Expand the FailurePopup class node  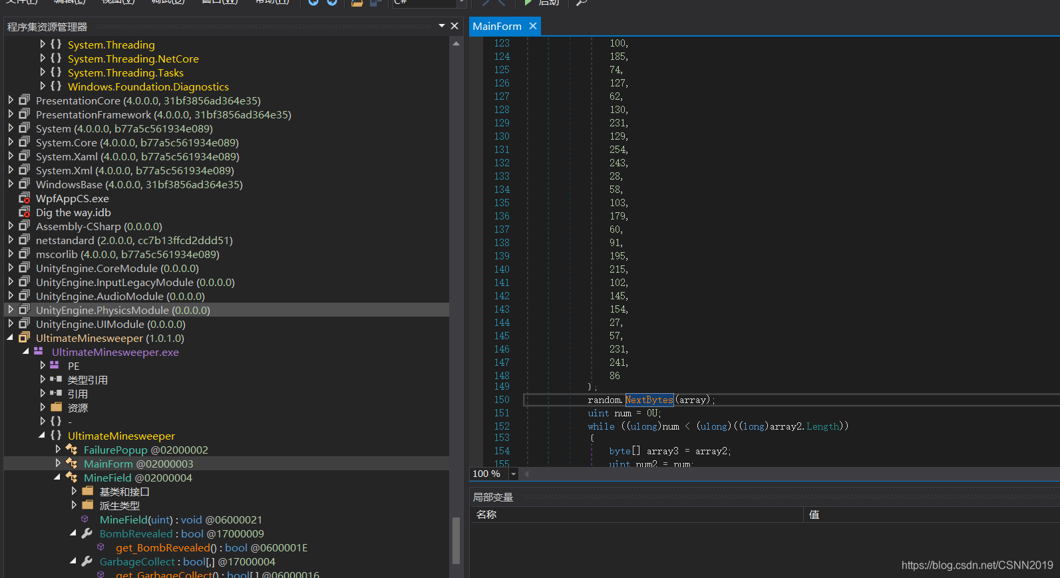click(x=58, y=450)
